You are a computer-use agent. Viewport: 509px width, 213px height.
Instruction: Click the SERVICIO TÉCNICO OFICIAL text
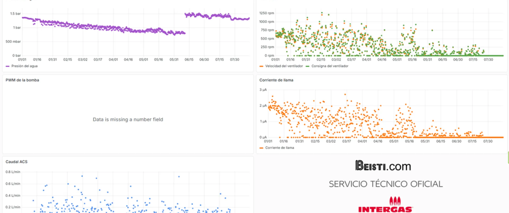point(385,184)
